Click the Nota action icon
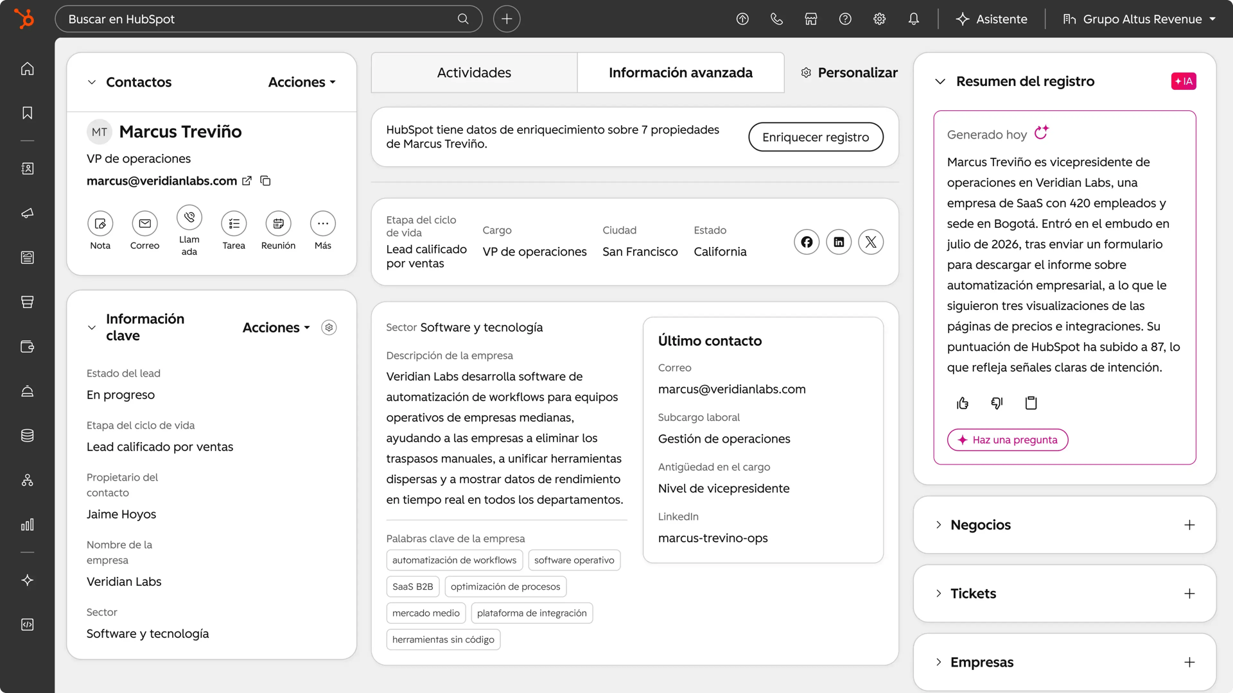 (100, 223)
